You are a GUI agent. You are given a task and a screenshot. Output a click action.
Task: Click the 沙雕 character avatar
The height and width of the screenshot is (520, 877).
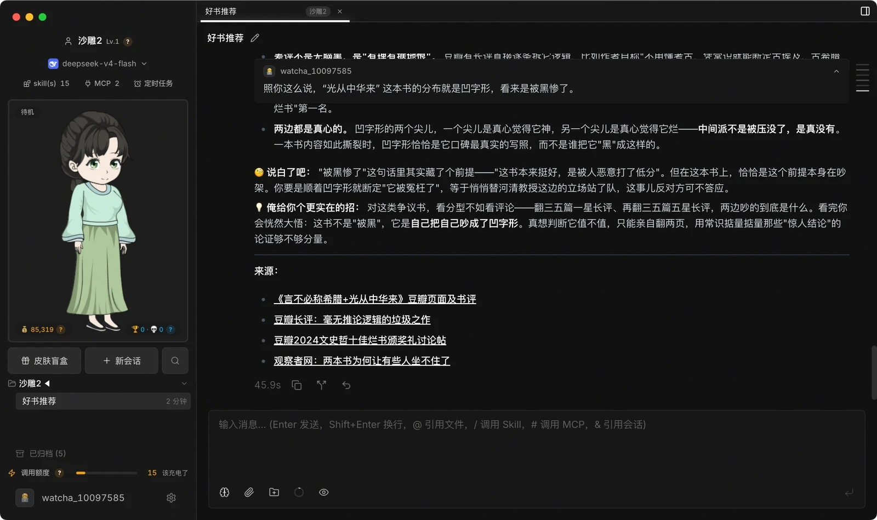point(98,221)
